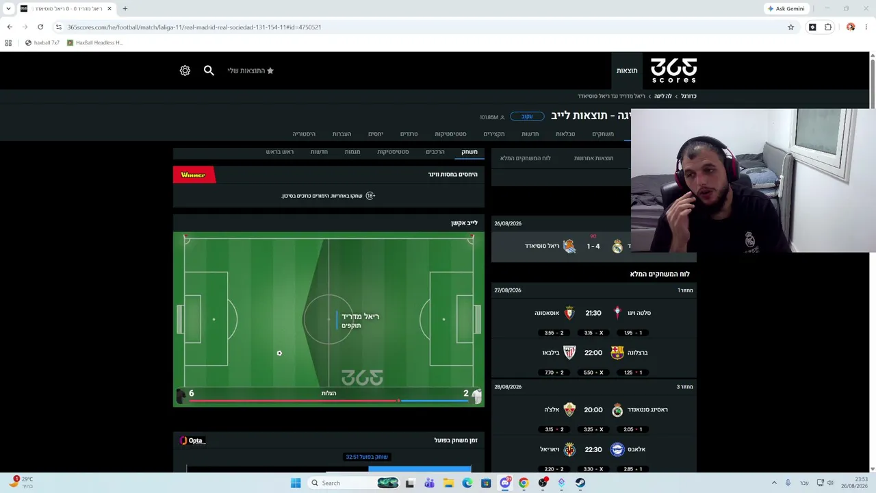Click the Ask Gemini button
This screenshot has width=876, height=493.
[x=786, y=9]
